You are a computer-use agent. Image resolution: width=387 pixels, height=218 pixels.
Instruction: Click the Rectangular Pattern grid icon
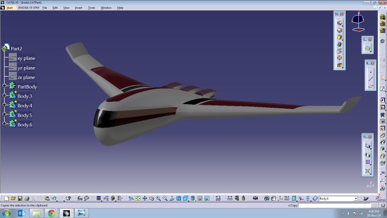[367, 162]
